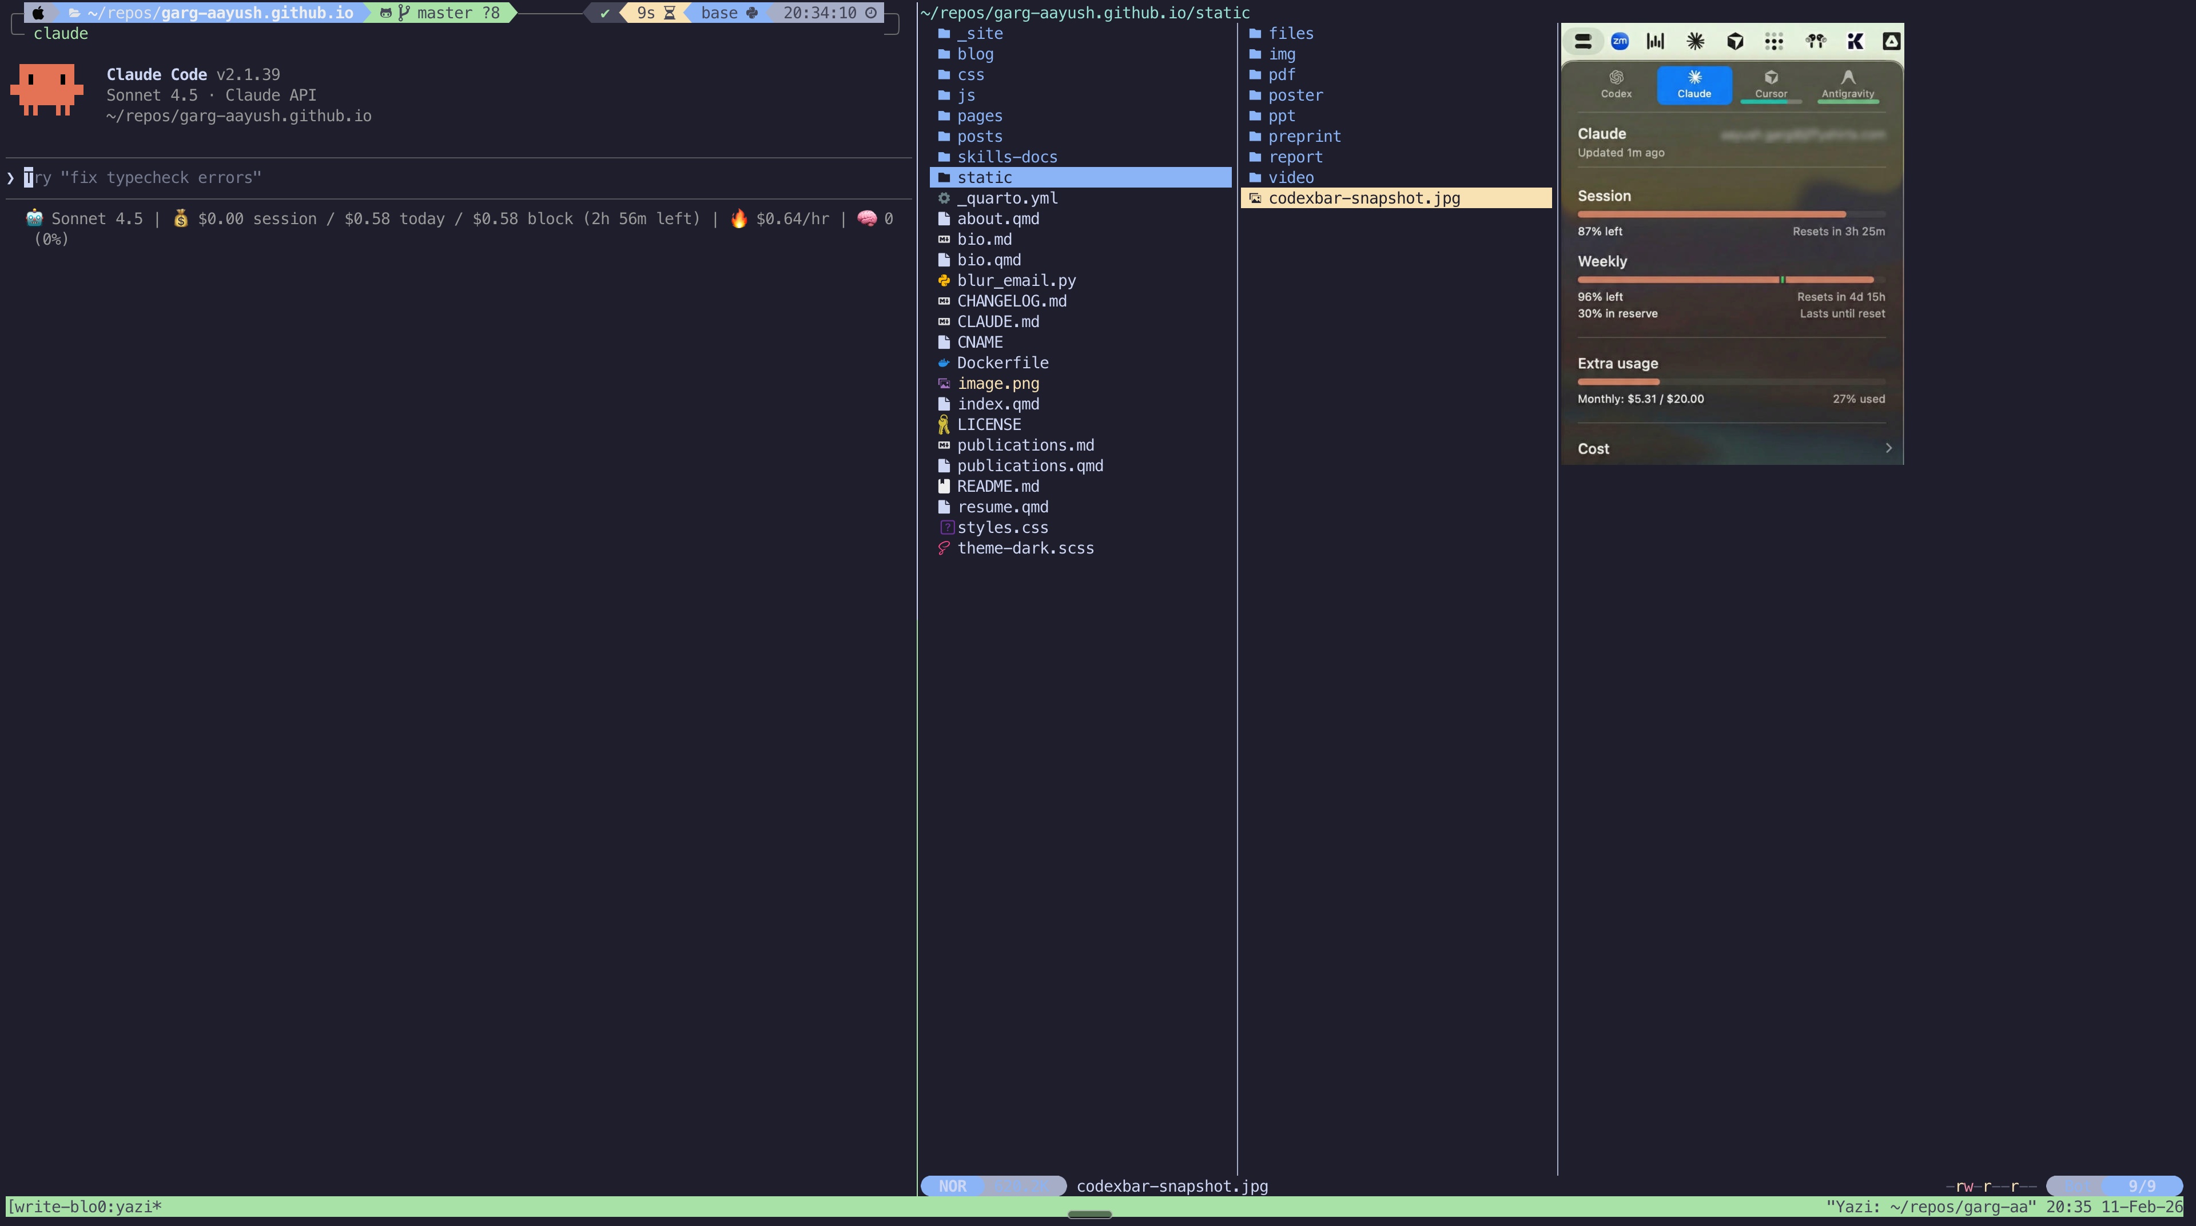The image size is (2196, 1226).
Task: Select the blur_email.py file
Action: point(1016,281)
